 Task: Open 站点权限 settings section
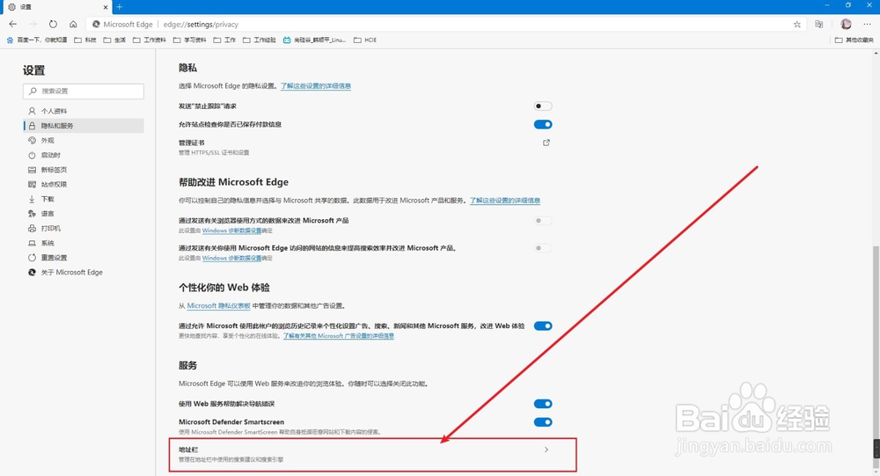click(x=83, y=184)
